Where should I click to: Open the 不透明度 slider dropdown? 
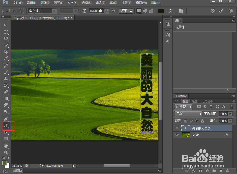tap(230, 114)
